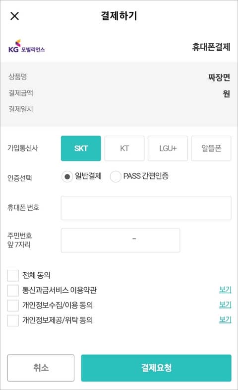This screenshot has height=390, width=238.
Task: Open 보기 link for 통신과금서비스 이용약관
Action: click(x=225, y=290)
